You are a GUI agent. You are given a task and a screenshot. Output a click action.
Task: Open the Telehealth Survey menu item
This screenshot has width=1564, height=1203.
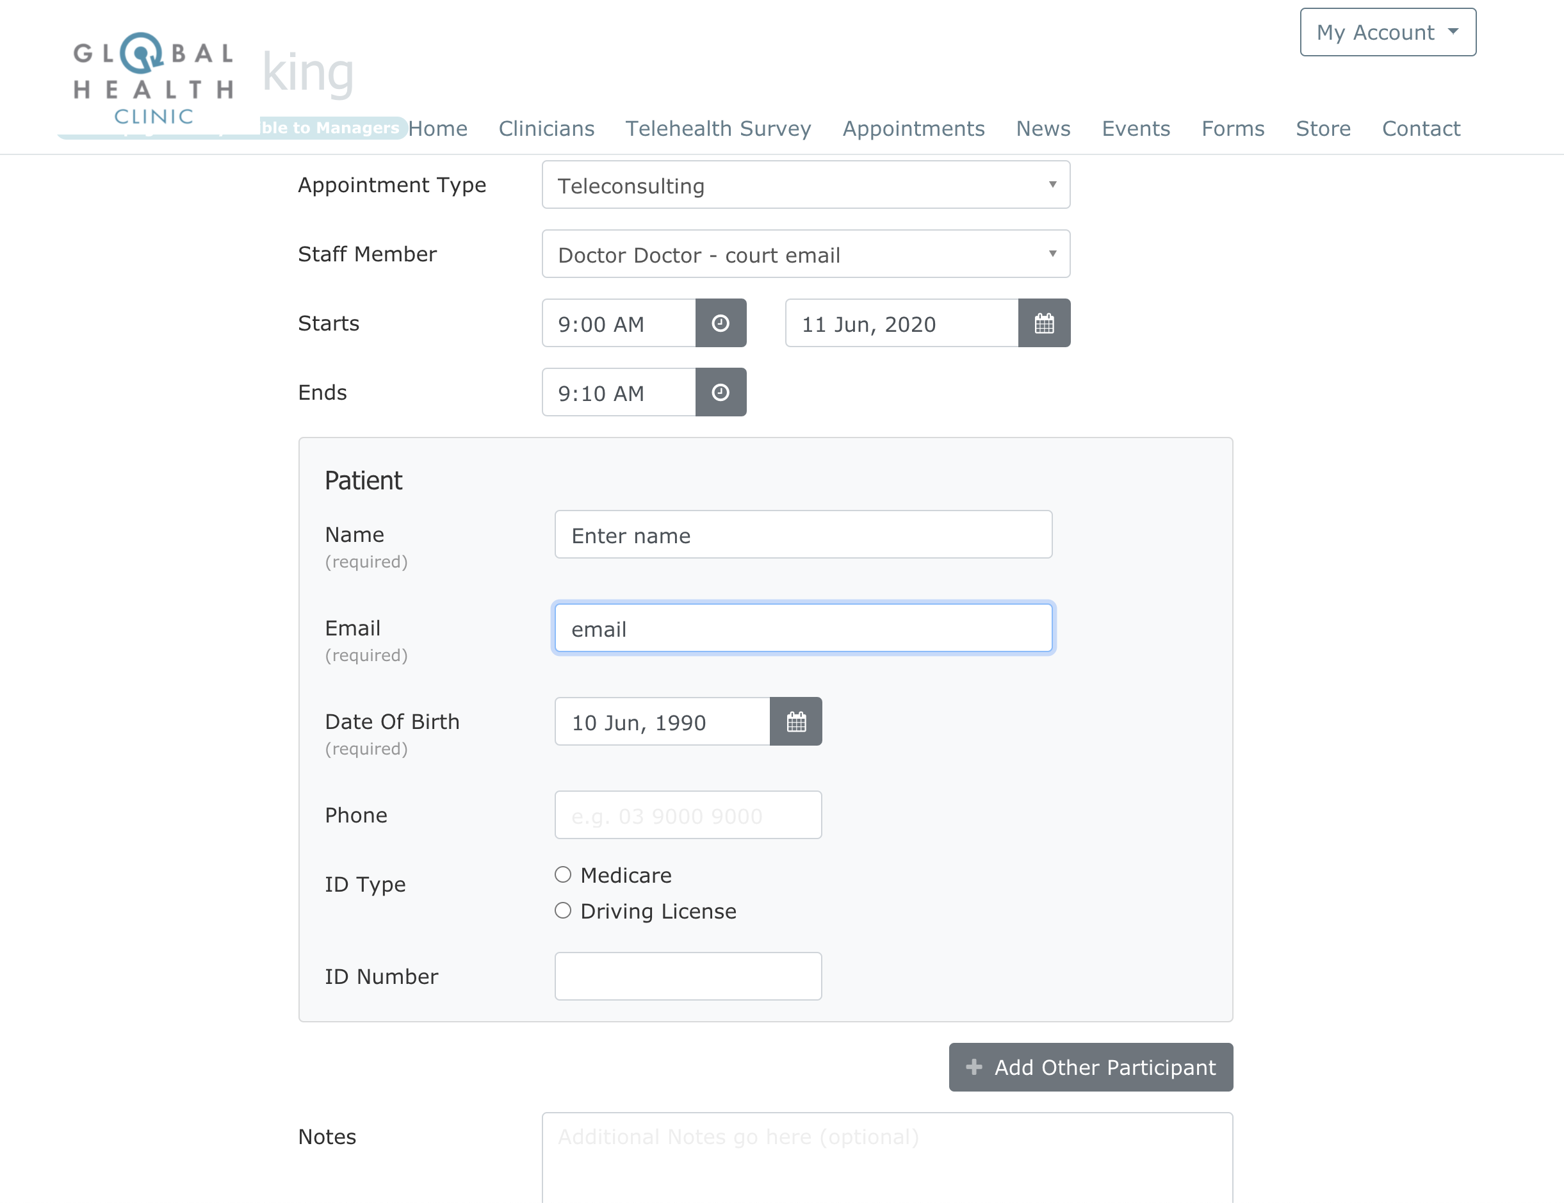(x=718, y=128)
